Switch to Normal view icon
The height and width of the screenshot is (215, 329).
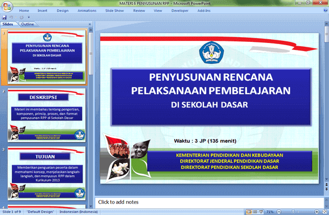pos(249,212)
